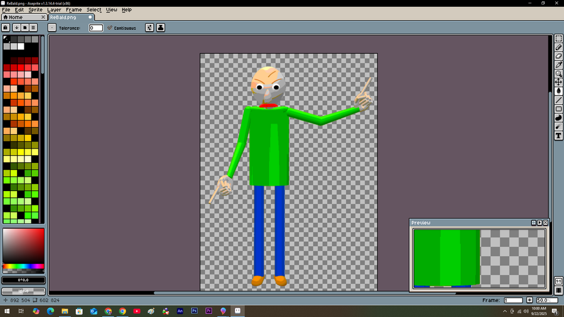Screen dimensions: 564x317
Task: Open the Help menu
Action: [127, 9]
